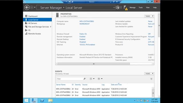Go back with the back arrow button

pos(27,8)
